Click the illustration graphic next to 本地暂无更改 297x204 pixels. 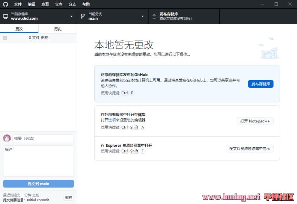tap(269, 48)
